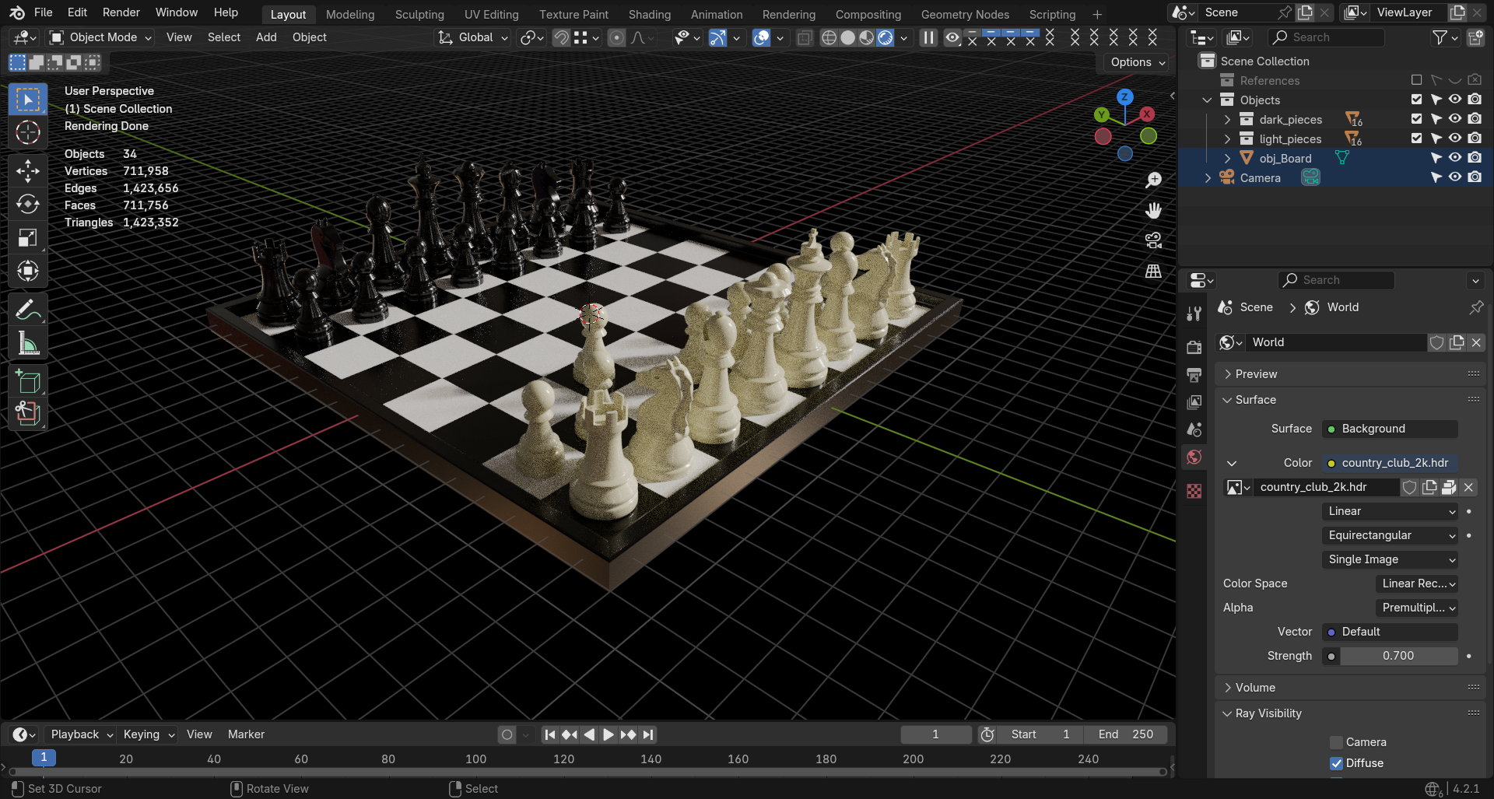Switch to rendered viewport shading

pyautogui.click(x=886, y=37)
